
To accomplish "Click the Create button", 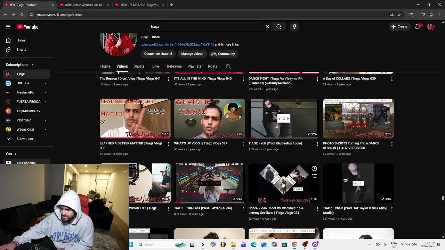I will pyautogui.click(x=399, y=27).
